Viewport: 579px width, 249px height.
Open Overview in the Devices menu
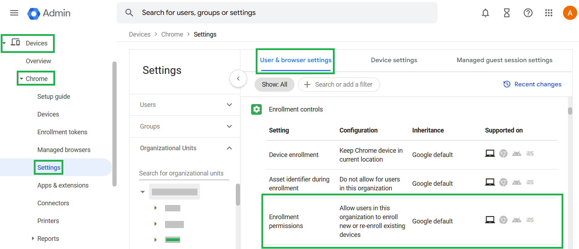point(38,61)
